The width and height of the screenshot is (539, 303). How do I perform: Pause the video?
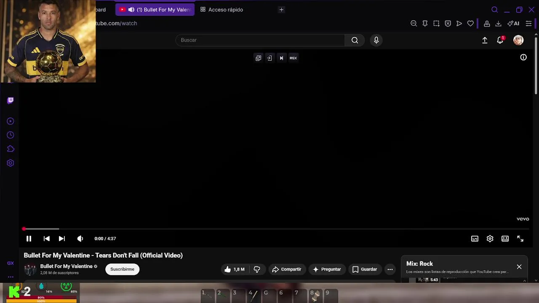[x=29, y=239]
